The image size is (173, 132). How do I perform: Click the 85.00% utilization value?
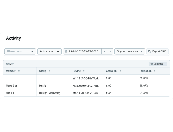click(x=144, y=78)
